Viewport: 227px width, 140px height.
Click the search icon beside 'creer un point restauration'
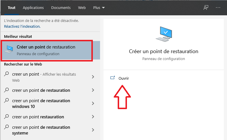coord(6,117)
